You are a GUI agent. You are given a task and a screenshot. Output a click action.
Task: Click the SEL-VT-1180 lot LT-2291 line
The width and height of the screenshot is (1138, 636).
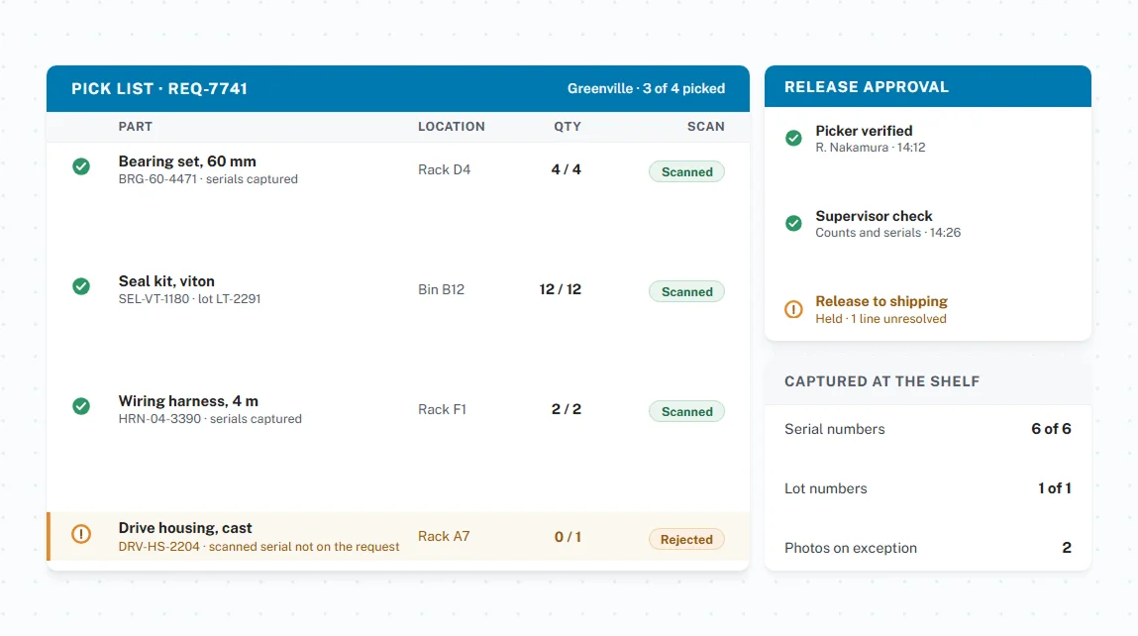coord(189,299)
